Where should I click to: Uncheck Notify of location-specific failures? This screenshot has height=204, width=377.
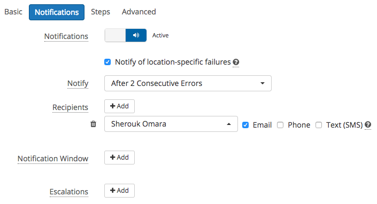pos(107,62)
